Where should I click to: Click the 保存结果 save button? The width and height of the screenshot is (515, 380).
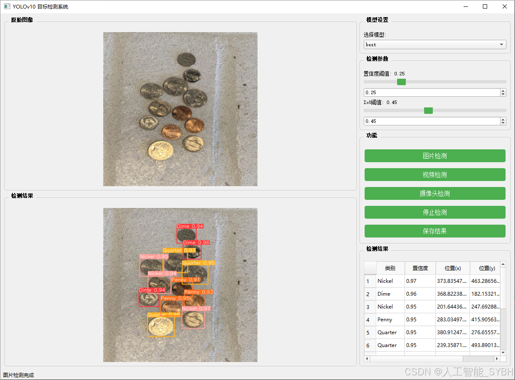[x=435, y=231]
